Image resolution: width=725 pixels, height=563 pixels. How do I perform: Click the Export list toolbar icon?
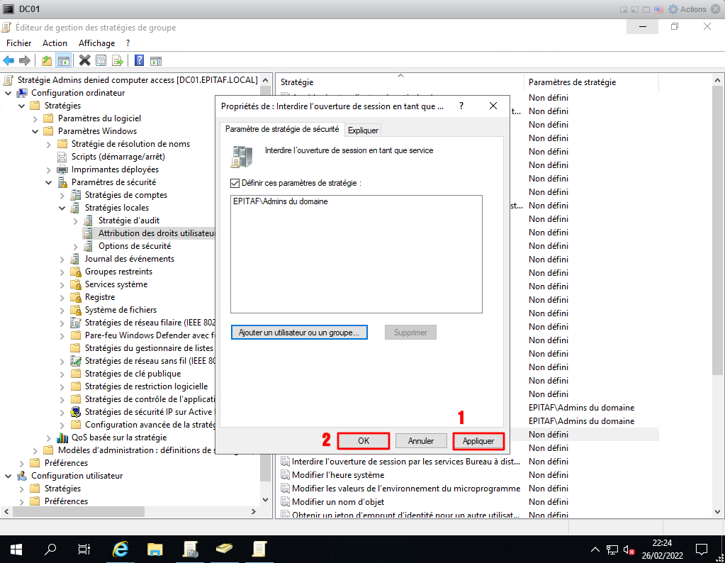(x=117, y=61)
